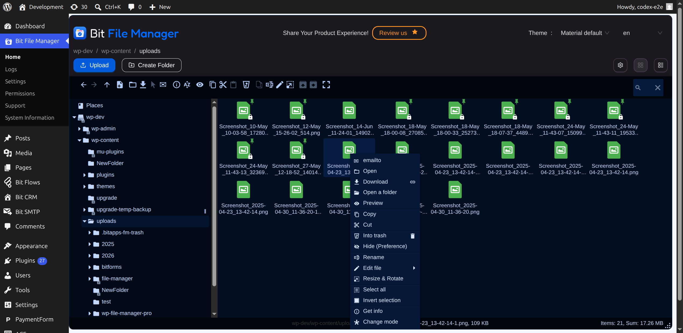Click the search magnifier in the file toolbar
The height and width of the screenshot is (333, 683).
pos(638,88)
